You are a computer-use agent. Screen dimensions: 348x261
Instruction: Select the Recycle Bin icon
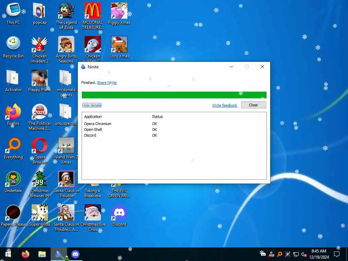pyautogui.click(x=13, y=48)
